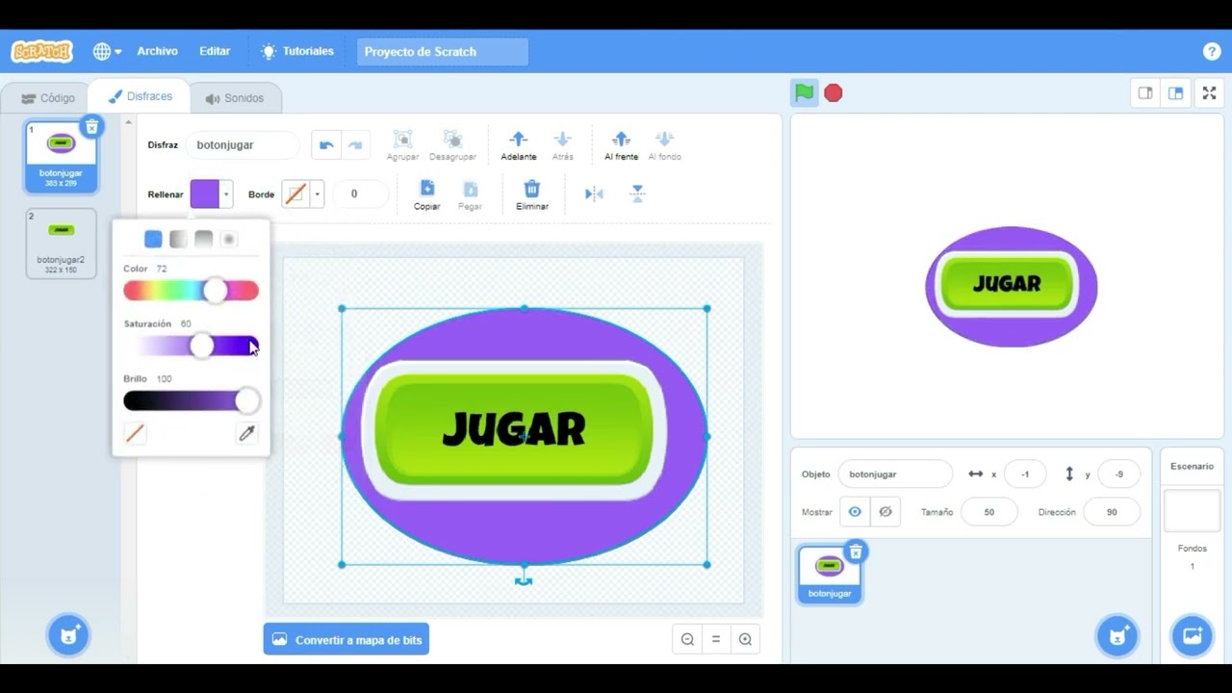Click the costume name field botonjugar
The width and height of the screenshot is (1232, 693).
pyautogui.click(x=243, y=145)
